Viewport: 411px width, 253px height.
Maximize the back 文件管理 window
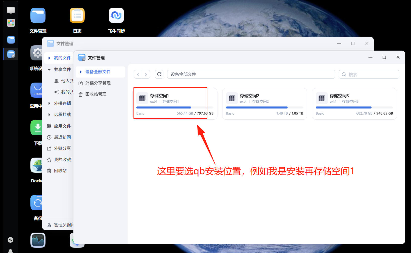353,44
